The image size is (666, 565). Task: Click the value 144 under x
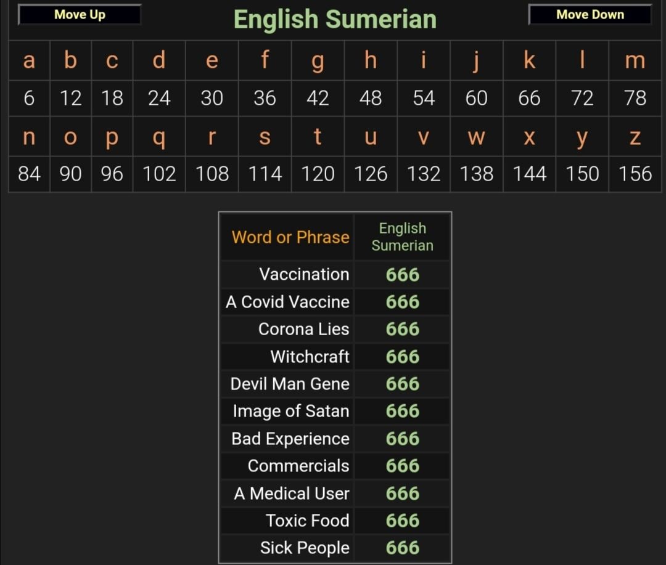click(x=529, y=174)
